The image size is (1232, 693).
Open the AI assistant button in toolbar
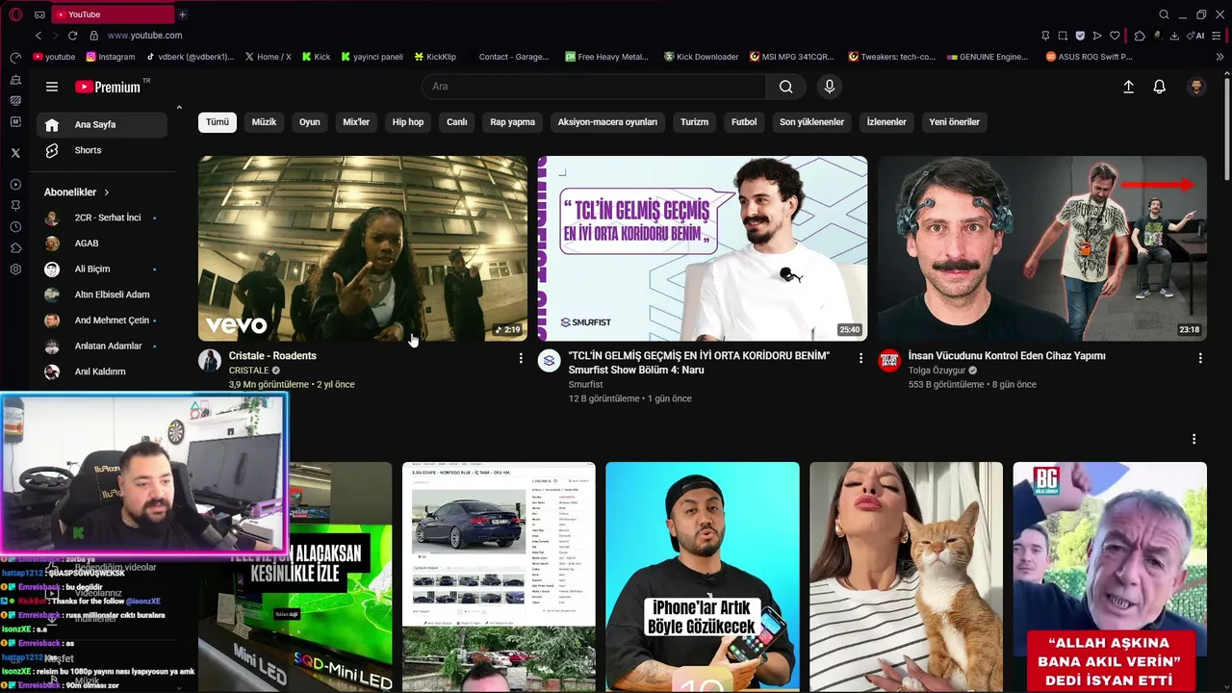click(x=1196, y=36)
